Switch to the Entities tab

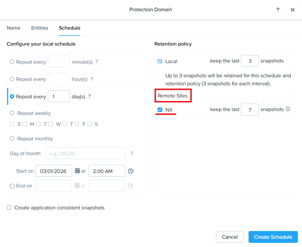pos(40,28)
